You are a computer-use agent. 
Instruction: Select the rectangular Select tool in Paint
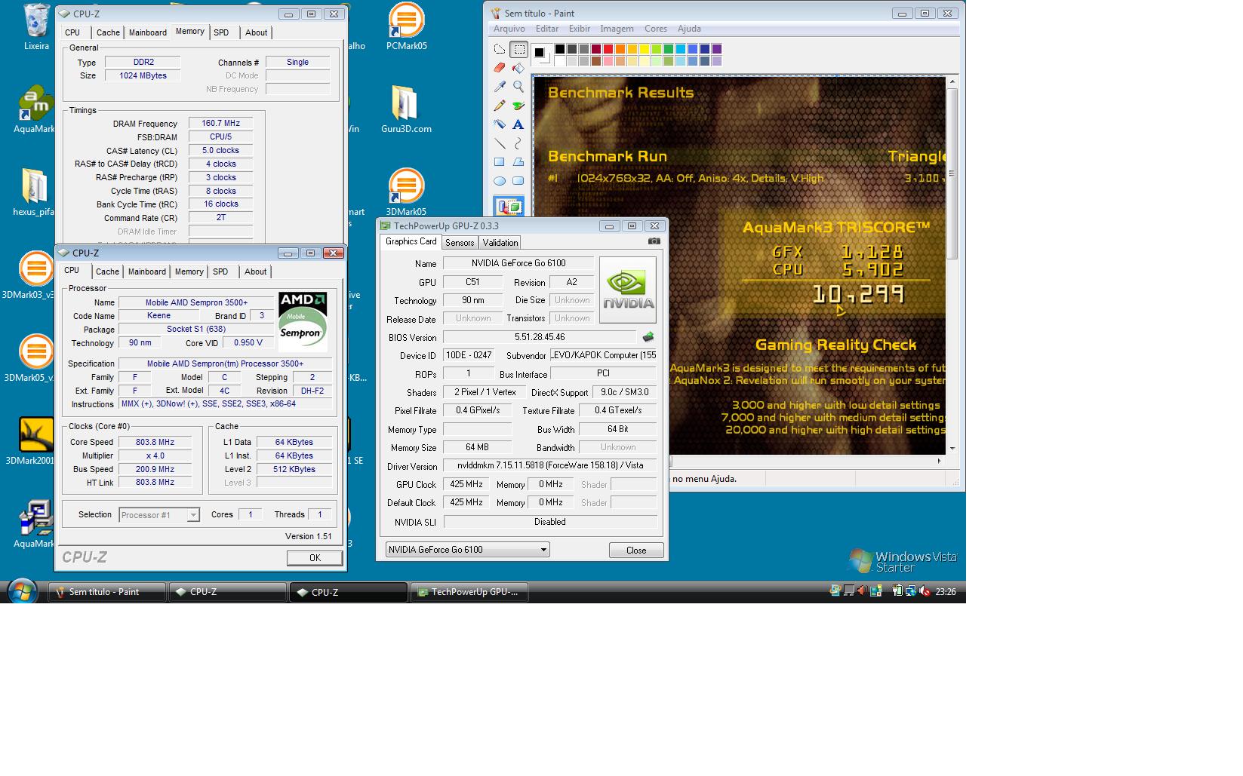[518, 49]
